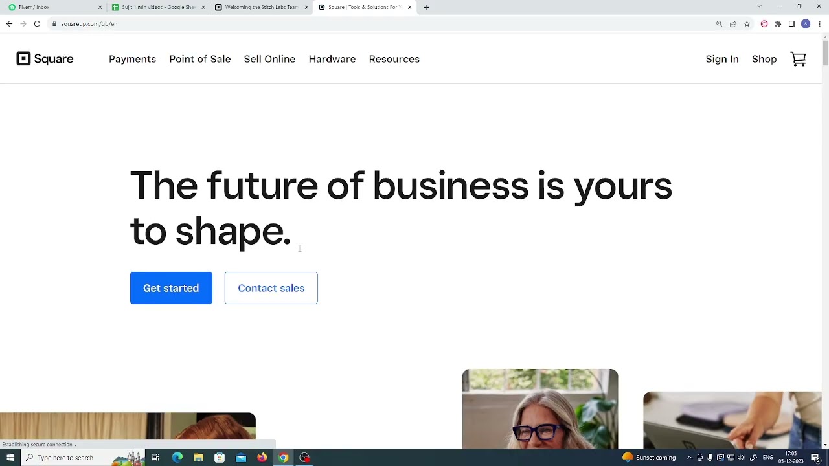Bookmark this page with the star icon
This screenshot has height=466, width=829.
(x=747, y=24)
